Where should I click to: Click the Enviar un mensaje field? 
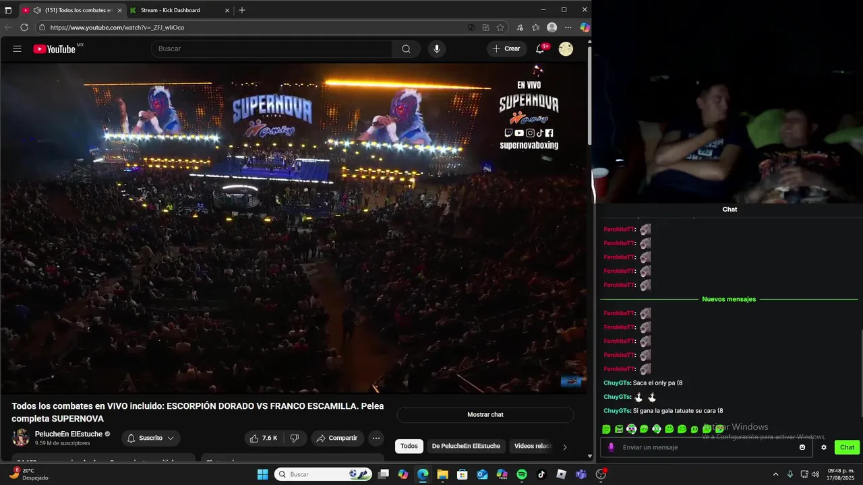click(x=707, y=447)
